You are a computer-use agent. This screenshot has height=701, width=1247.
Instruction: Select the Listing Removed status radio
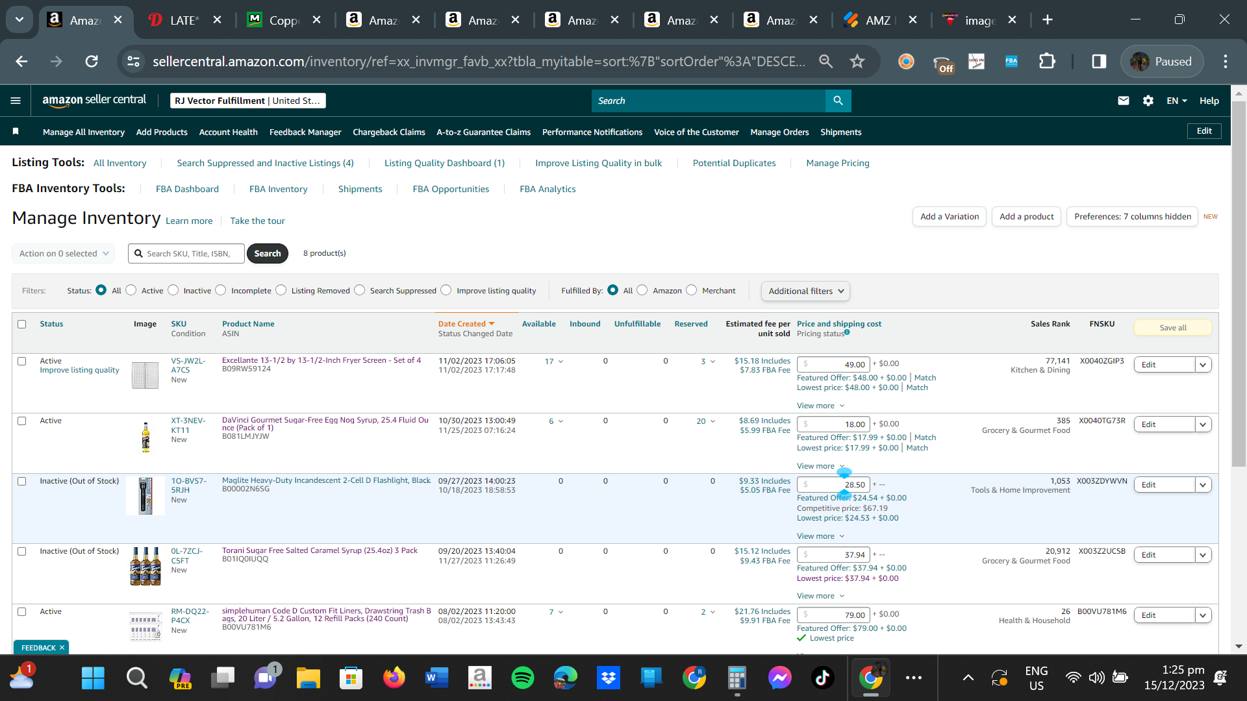pos(281,290)
